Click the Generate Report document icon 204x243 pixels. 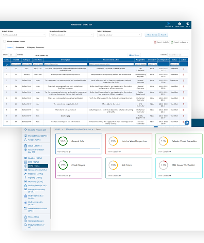click(26, 221)
